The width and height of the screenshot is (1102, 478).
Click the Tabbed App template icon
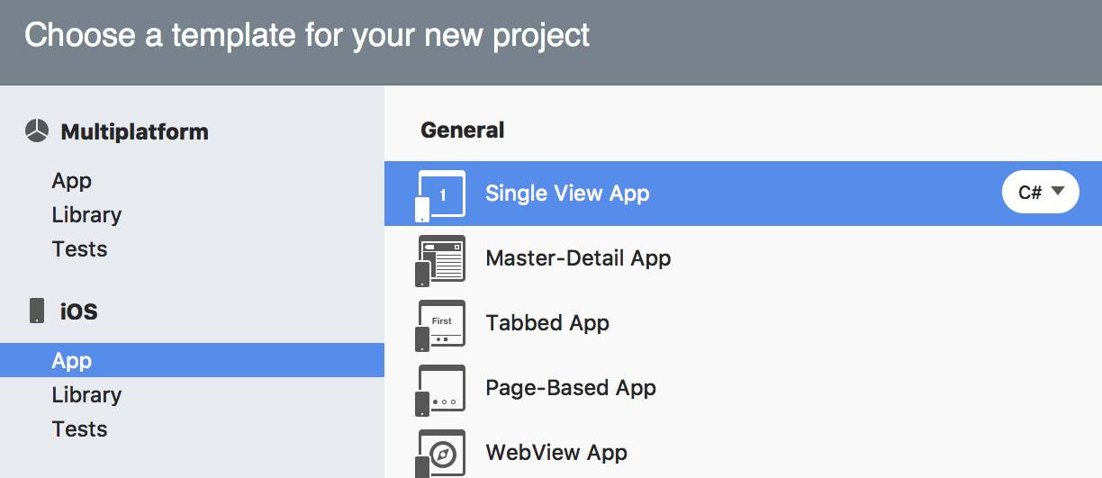coord(441,324)
